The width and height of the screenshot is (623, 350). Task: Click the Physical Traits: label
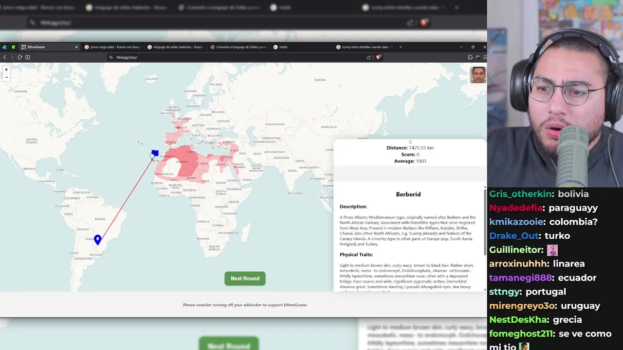click(x=356, y=255)
